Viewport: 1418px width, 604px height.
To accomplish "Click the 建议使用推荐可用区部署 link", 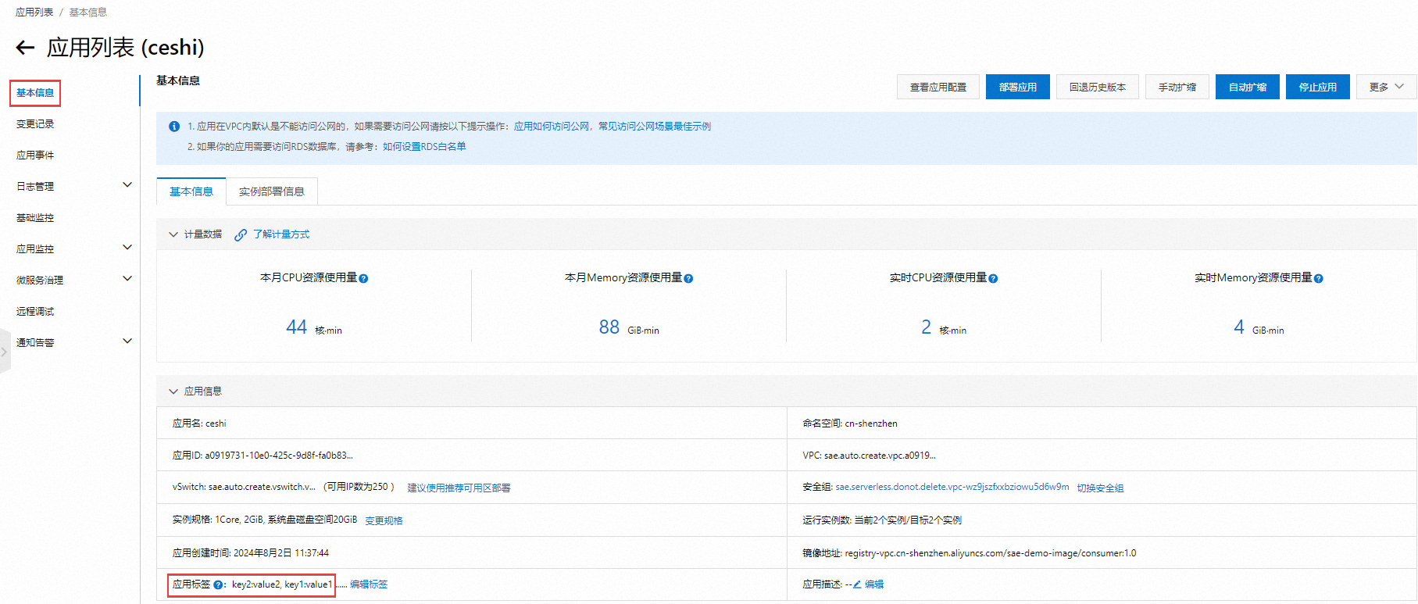I will point(459,488).
